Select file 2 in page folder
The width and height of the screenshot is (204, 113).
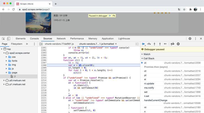click(x=19, y=77)
